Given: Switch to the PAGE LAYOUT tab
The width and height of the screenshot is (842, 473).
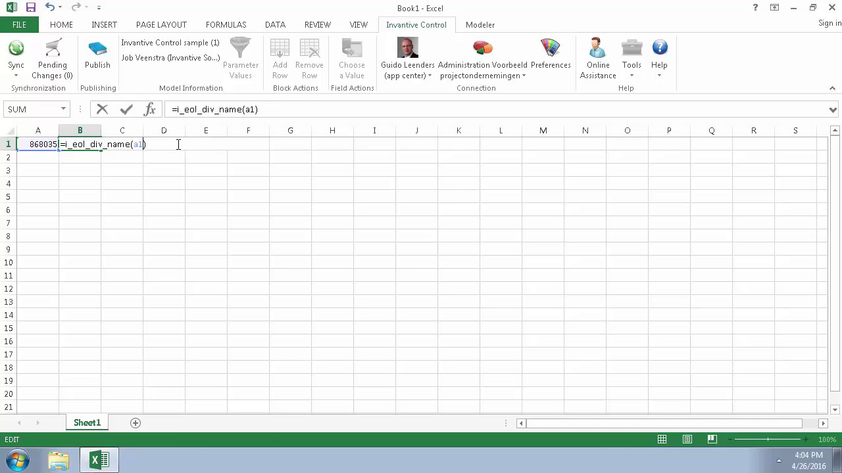Looking at the screenshot, I should [161, 24].
